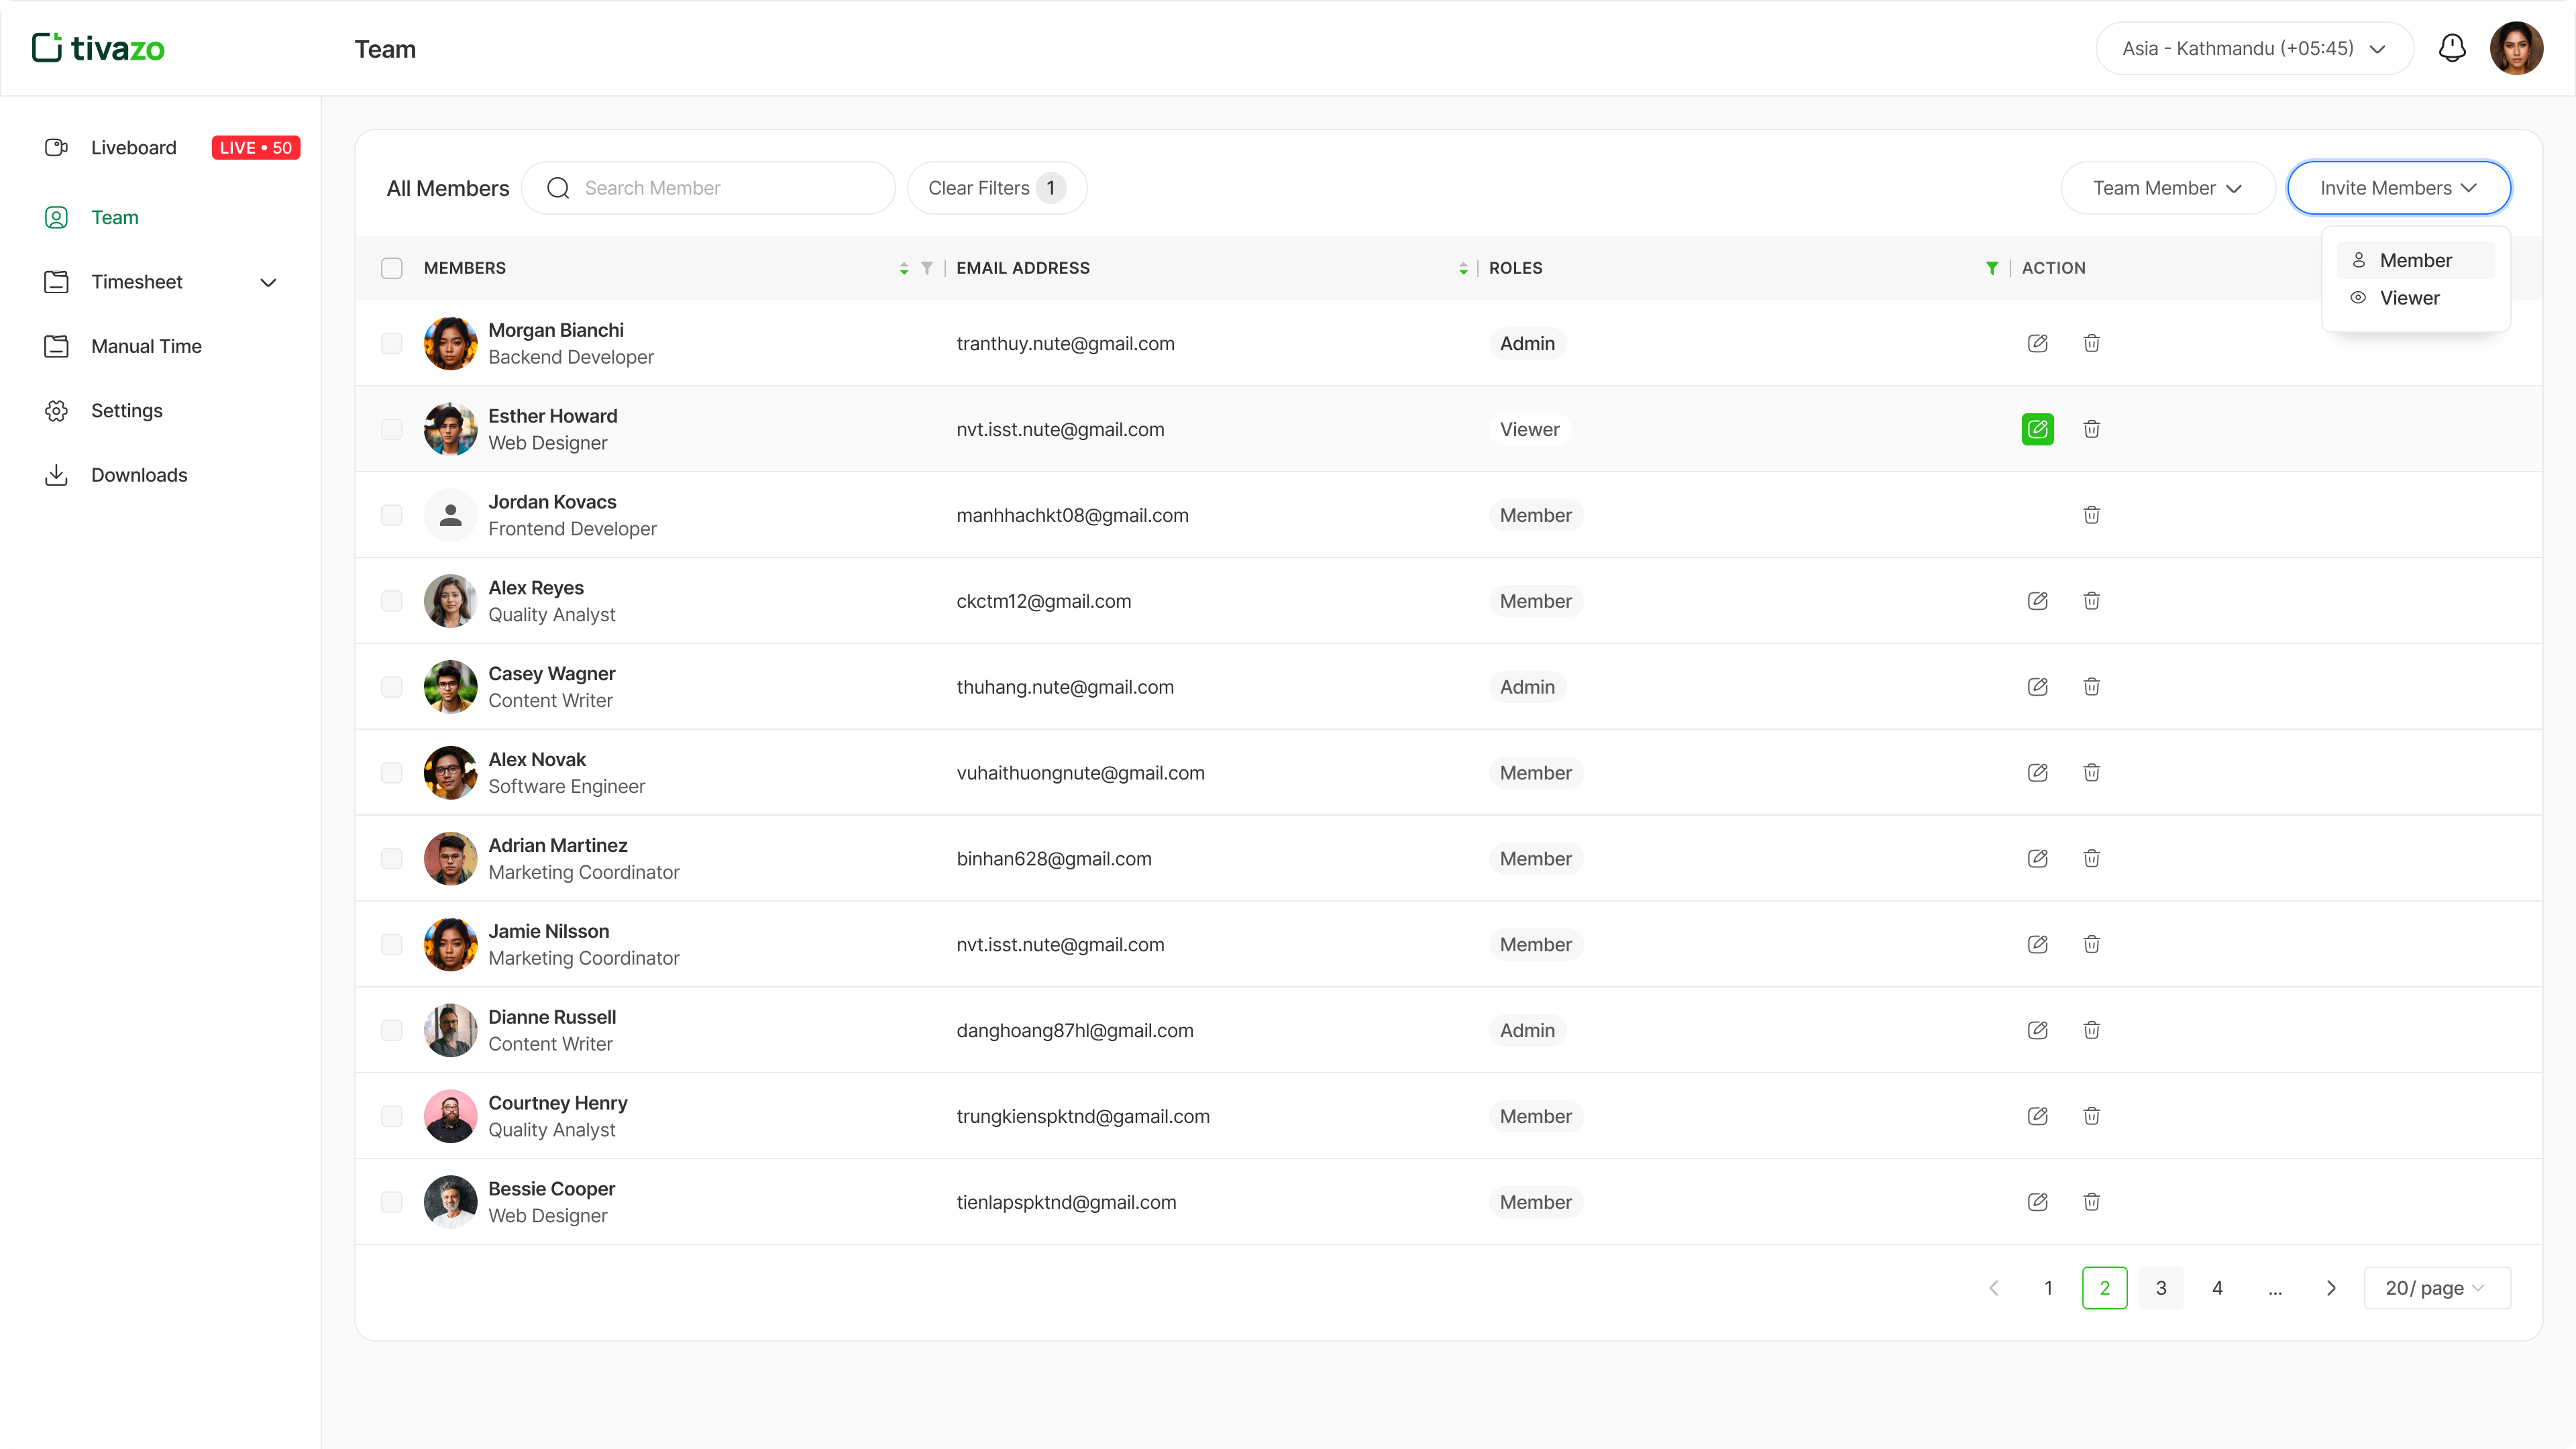The width and height of the screenshot is (2576, 1449).
Task: Select Dianne Russell's row checkbox
Action: [392, 1030]
